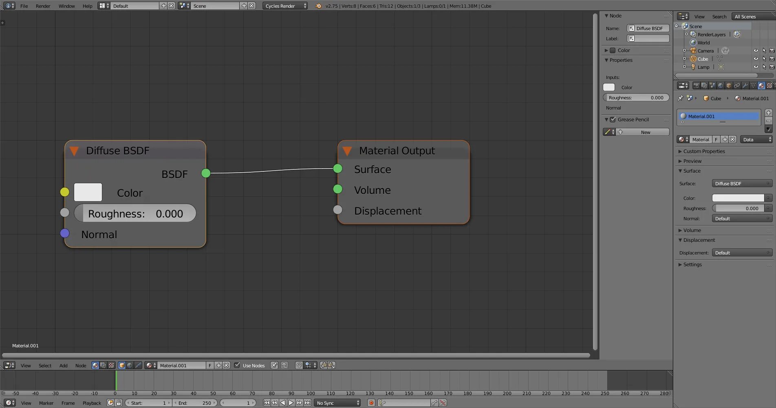This screenshot has width=776, height=408.
Task: Toggle Lamp renderability camera icon
Action: tap(772, 67)
